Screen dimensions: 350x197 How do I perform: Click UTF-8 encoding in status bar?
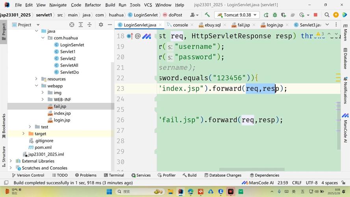click(x=311, y=183)
